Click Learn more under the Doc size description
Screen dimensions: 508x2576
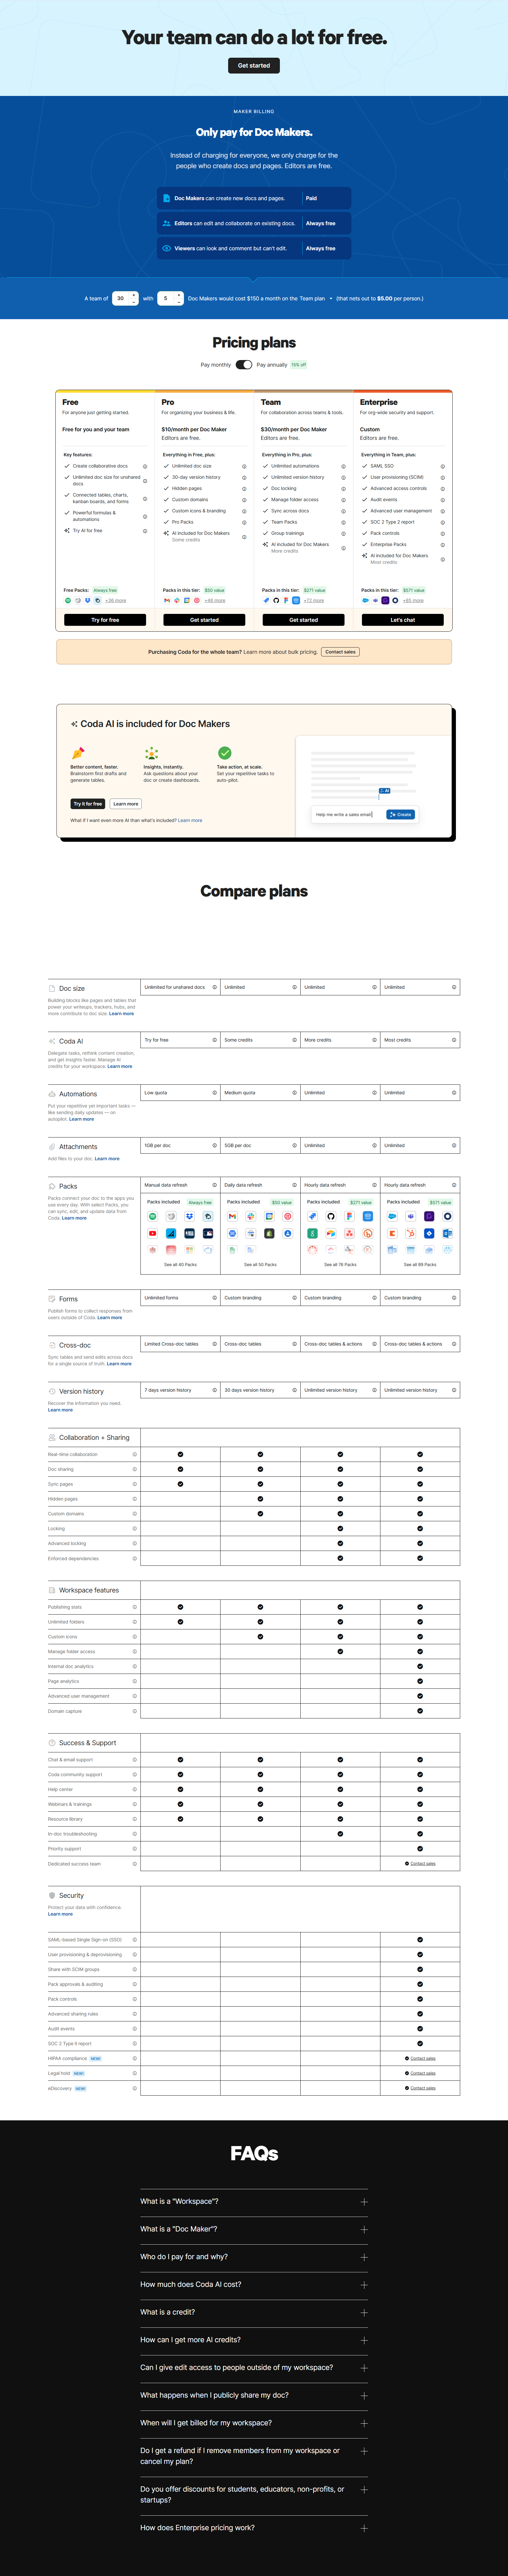click(x=121, y=1014)
